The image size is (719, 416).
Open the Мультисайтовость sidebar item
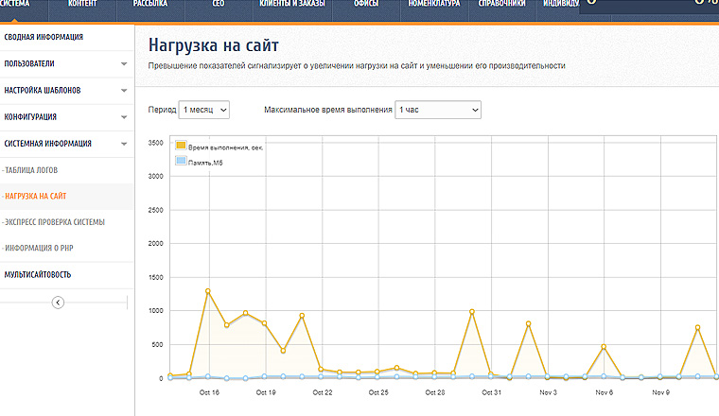(x=38, y=275)
